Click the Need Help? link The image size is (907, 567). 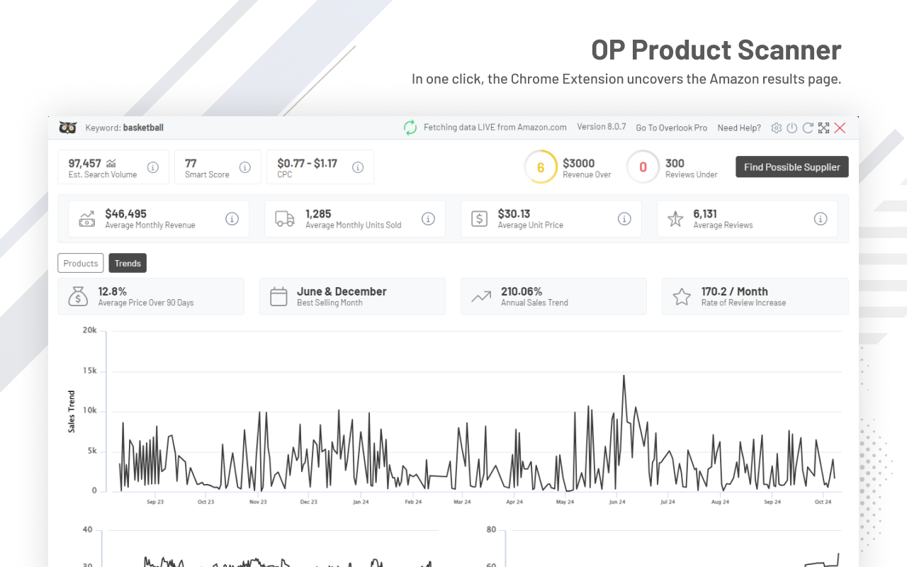tap(739, 128)
